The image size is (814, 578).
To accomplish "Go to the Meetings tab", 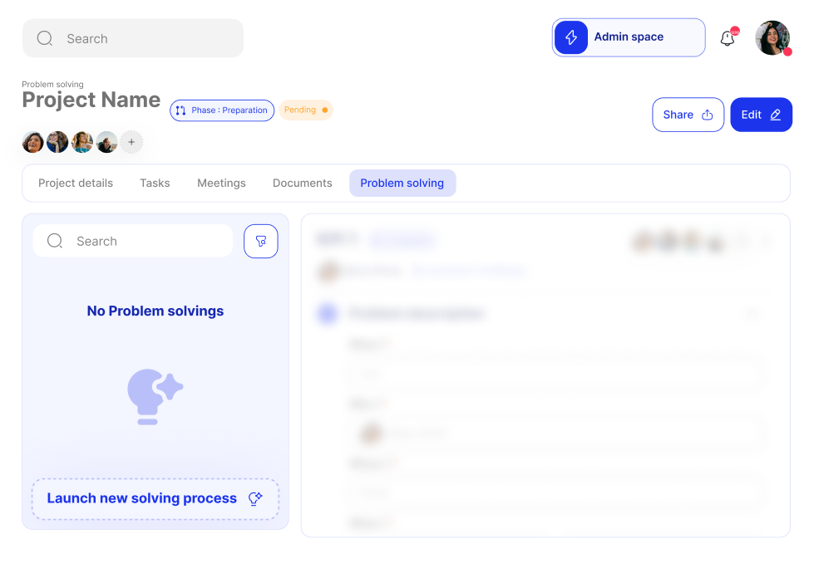I will click(221, 183).
